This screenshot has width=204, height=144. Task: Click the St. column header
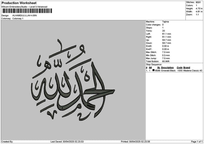(158, 68)
